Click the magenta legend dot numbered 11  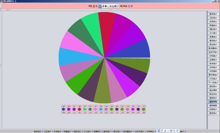74,109
